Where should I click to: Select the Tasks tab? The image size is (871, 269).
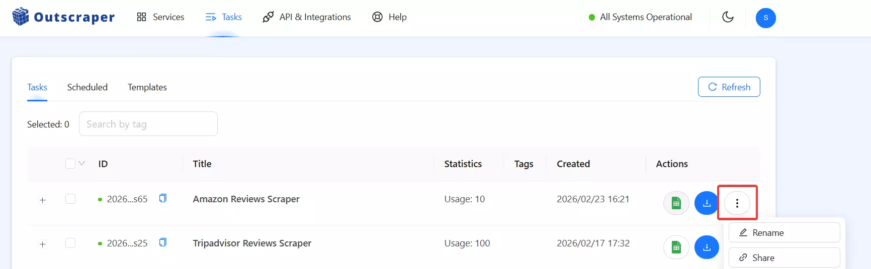click(37, 87)
